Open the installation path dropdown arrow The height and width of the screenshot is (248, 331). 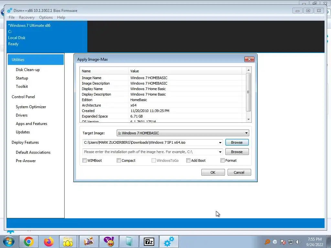tap(220, 152)
